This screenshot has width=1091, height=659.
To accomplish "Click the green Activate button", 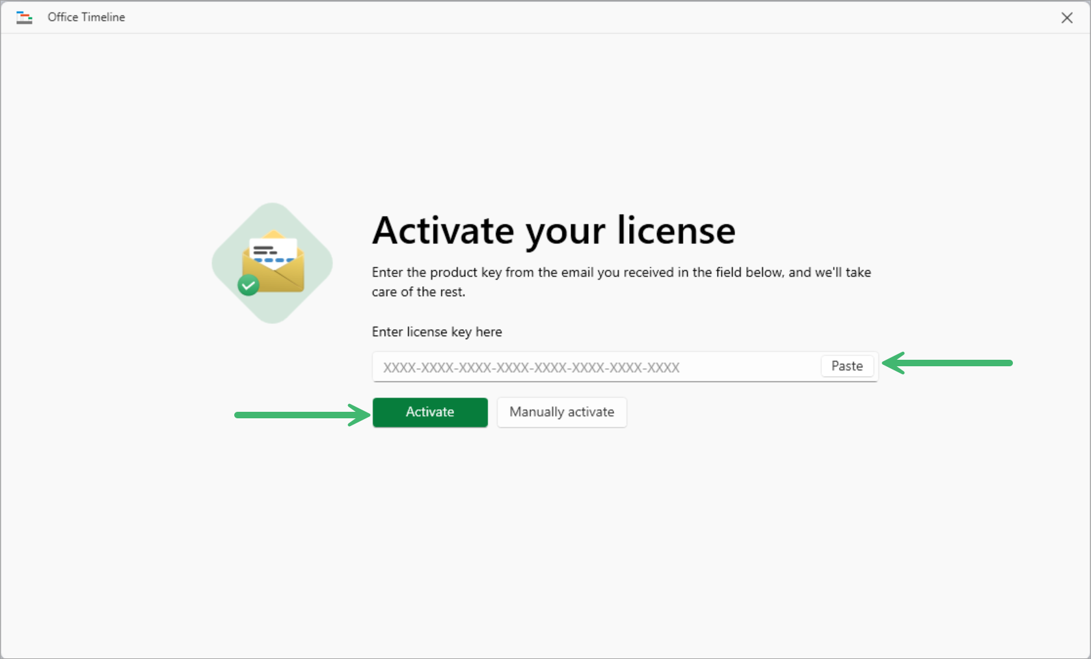I will [x=430, y=412].
